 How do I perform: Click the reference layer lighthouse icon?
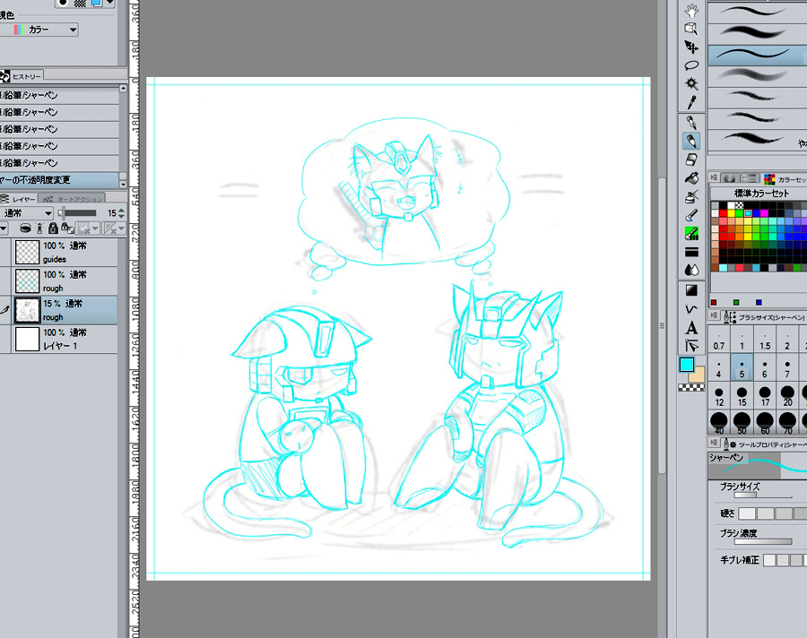(x=39, y=228)
